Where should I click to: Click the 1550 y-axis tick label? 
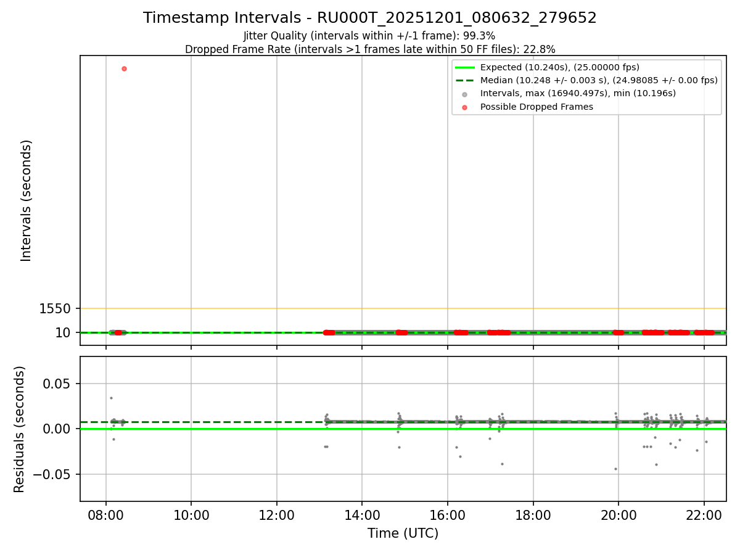(55, 308)
